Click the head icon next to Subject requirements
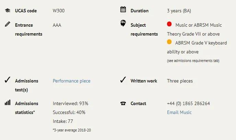Viewport: 236px width, 140px height. click(x=123, y=23)
